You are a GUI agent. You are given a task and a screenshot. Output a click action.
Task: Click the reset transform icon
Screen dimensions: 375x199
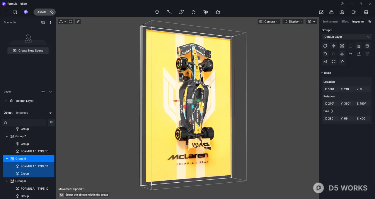coord(325,54)
